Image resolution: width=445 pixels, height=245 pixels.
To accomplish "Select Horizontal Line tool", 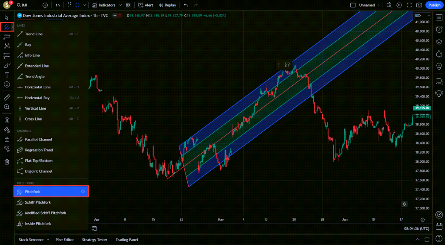I will 51,87.
